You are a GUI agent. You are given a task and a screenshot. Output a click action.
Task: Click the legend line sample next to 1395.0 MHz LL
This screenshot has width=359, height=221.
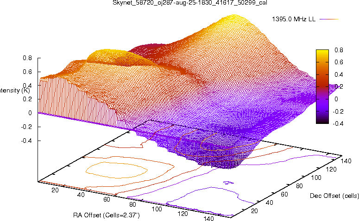point(329,19)
